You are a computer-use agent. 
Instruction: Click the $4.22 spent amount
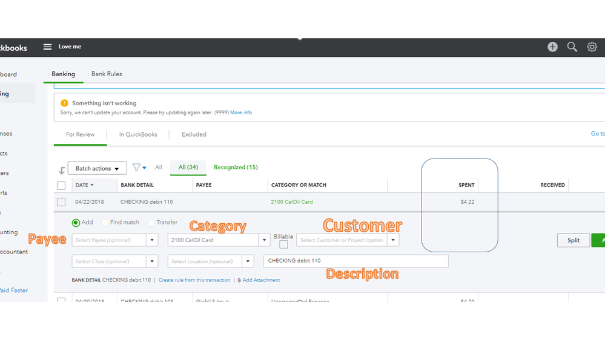pyautogui.click(x=468, y=202)
